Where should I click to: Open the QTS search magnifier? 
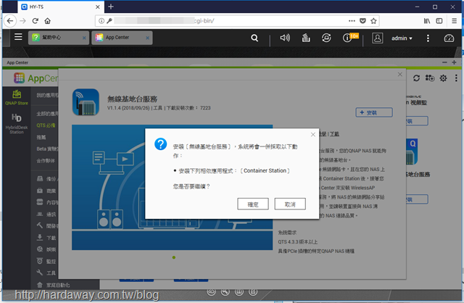point(254,38)
